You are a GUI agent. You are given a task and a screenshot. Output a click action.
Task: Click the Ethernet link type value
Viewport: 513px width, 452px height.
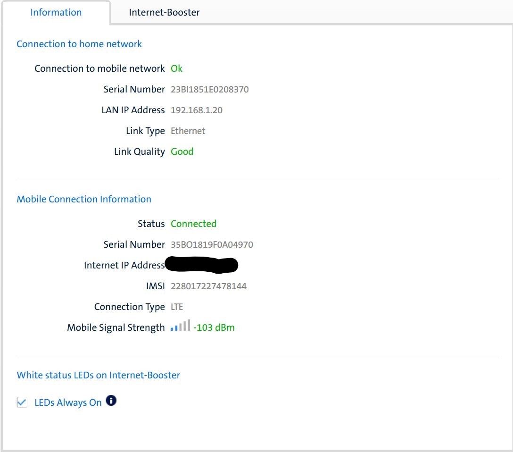click(x=188, y=131)
